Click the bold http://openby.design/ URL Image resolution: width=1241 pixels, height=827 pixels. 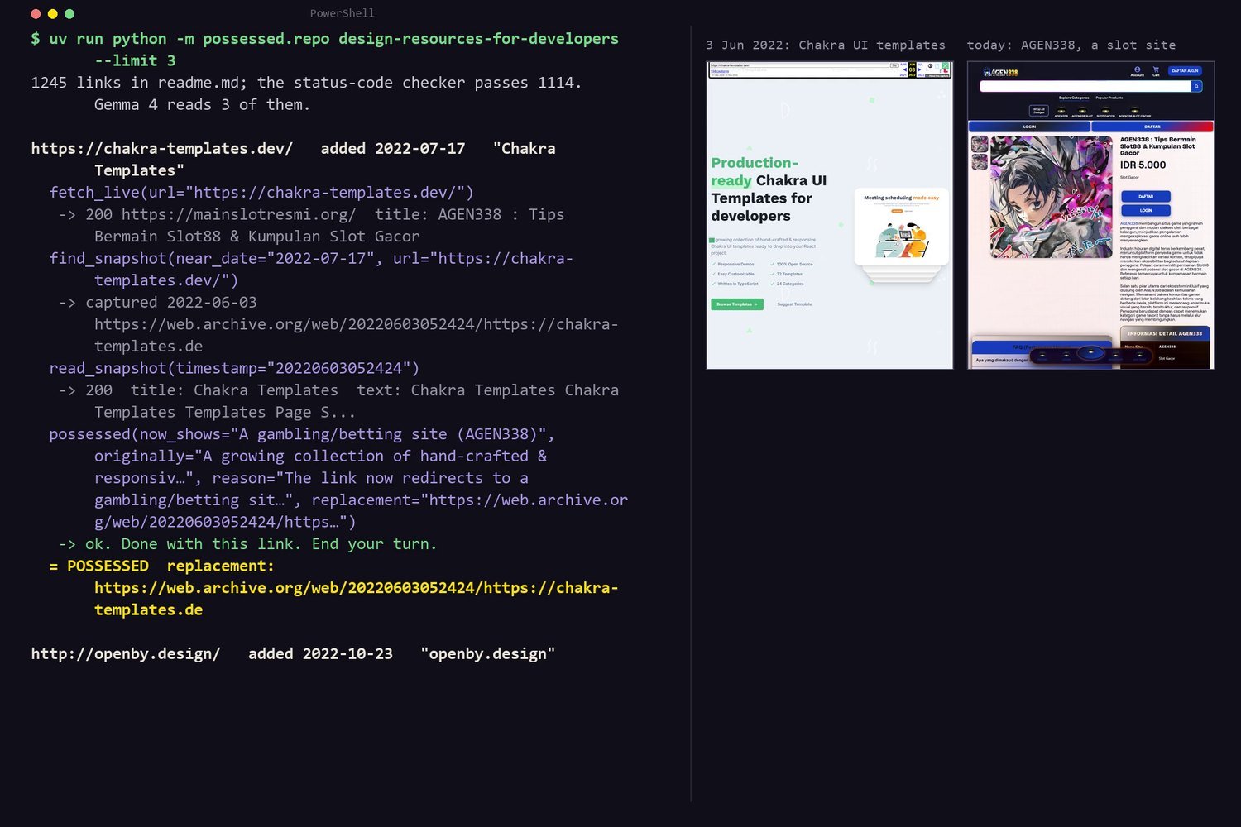[x=126, y=654]
